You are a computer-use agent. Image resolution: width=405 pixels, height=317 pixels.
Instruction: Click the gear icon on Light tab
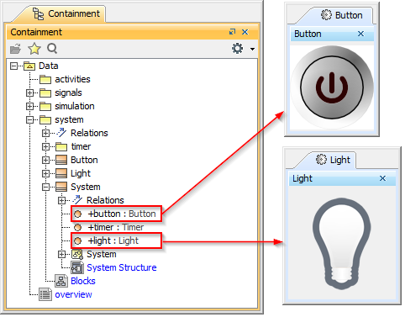[x=321, y=160]
